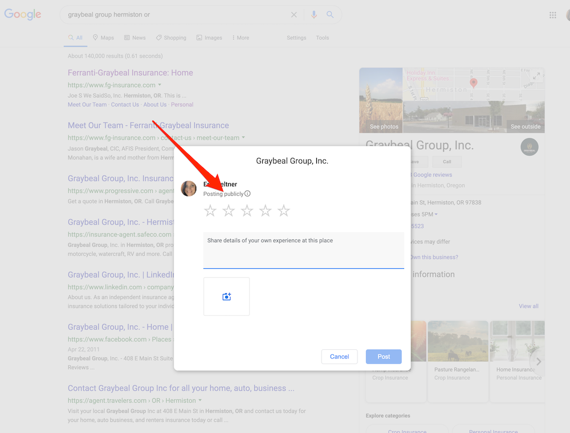
Task: Start voice search with the microphone icon
Action: pyautogui.click(x=314, y=15)
